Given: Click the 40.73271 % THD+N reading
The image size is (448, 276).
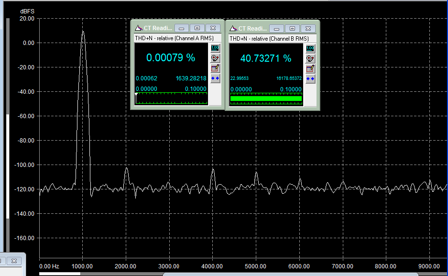Looking at the screenshot, I should (x=266, y=58).
